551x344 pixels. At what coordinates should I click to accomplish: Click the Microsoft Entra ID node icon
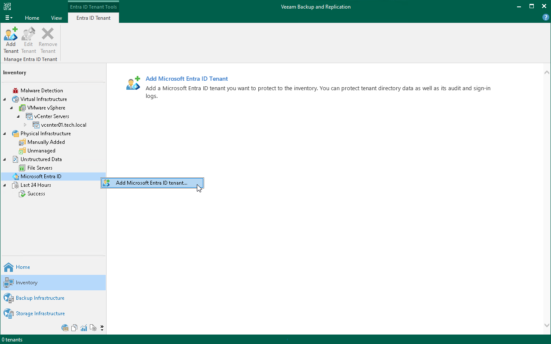pyautogui.click(x=15, y=177)
